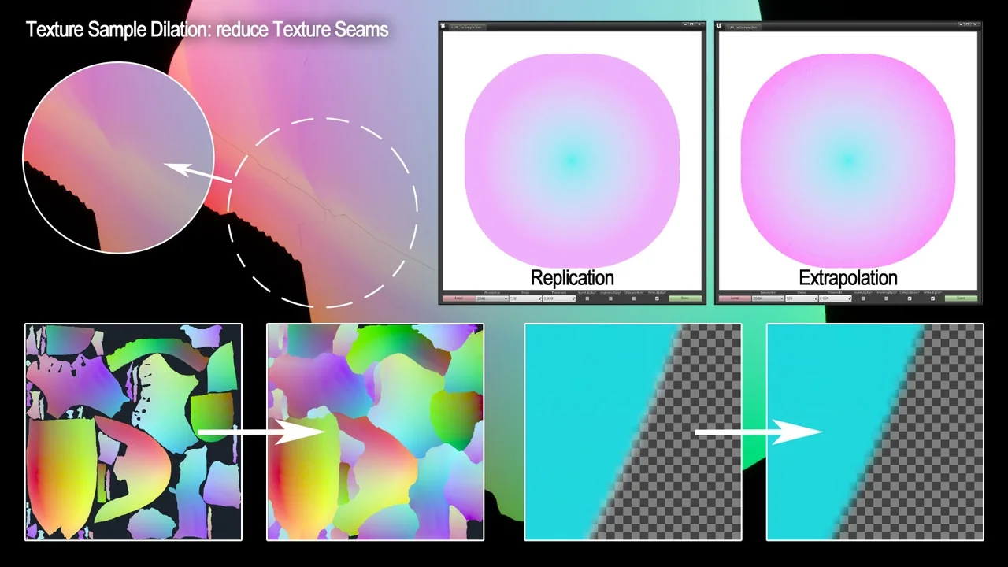Click green Save button in Extrapolation window

click(961, 298)
